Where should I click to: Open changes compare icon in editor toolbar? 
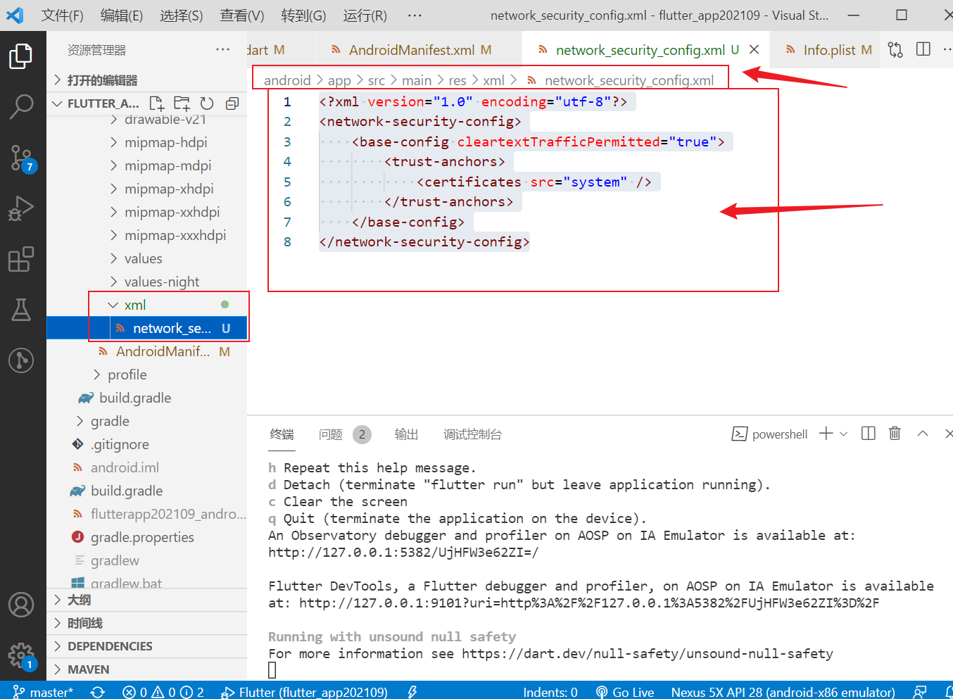pyautogui.click(x=895, y=49)
